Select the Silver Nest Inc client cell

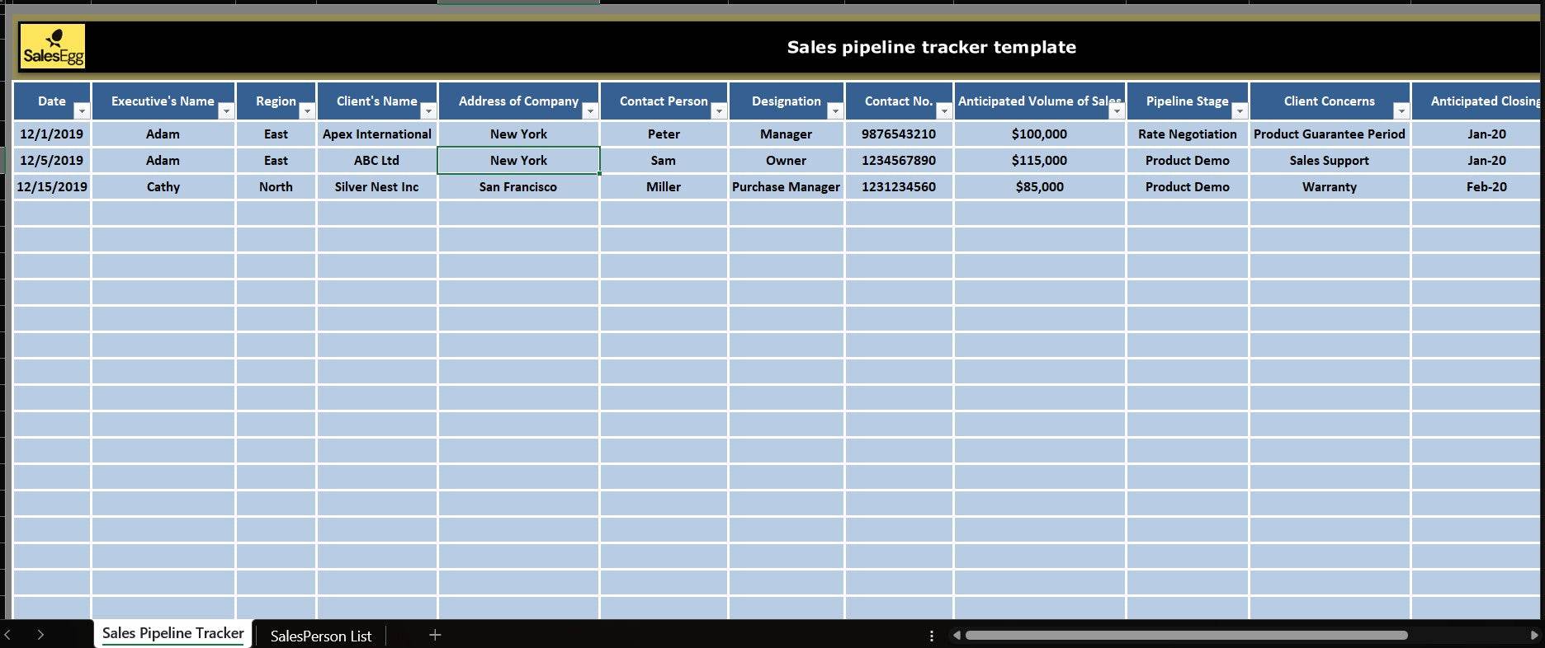click(377, 186)
